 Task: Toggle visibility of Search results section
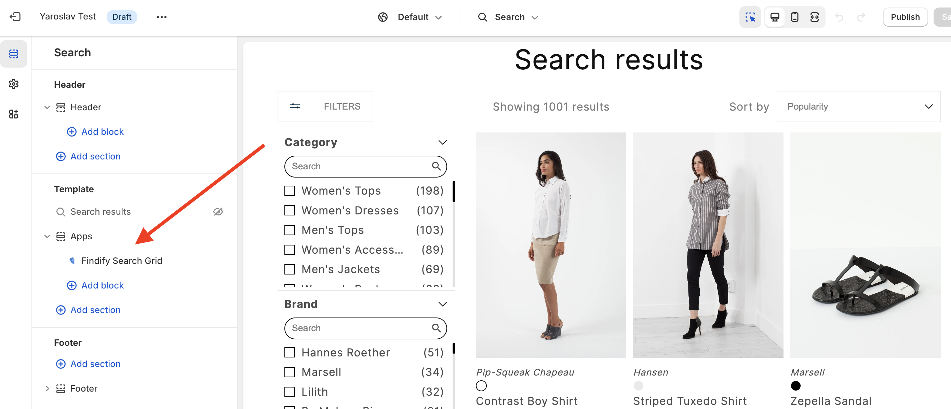coord(218,211)
